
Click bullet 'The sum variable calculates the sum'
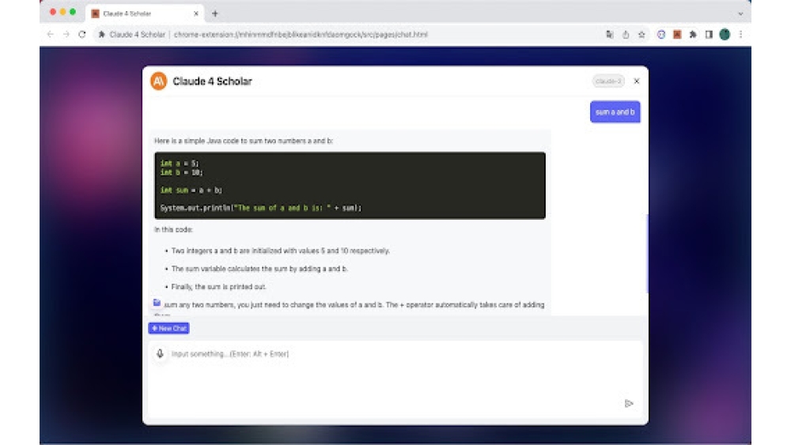pos(259,269)
